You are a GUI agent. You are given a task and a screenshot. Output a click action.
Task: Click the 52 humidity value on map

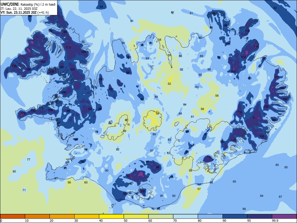(169, 84)
